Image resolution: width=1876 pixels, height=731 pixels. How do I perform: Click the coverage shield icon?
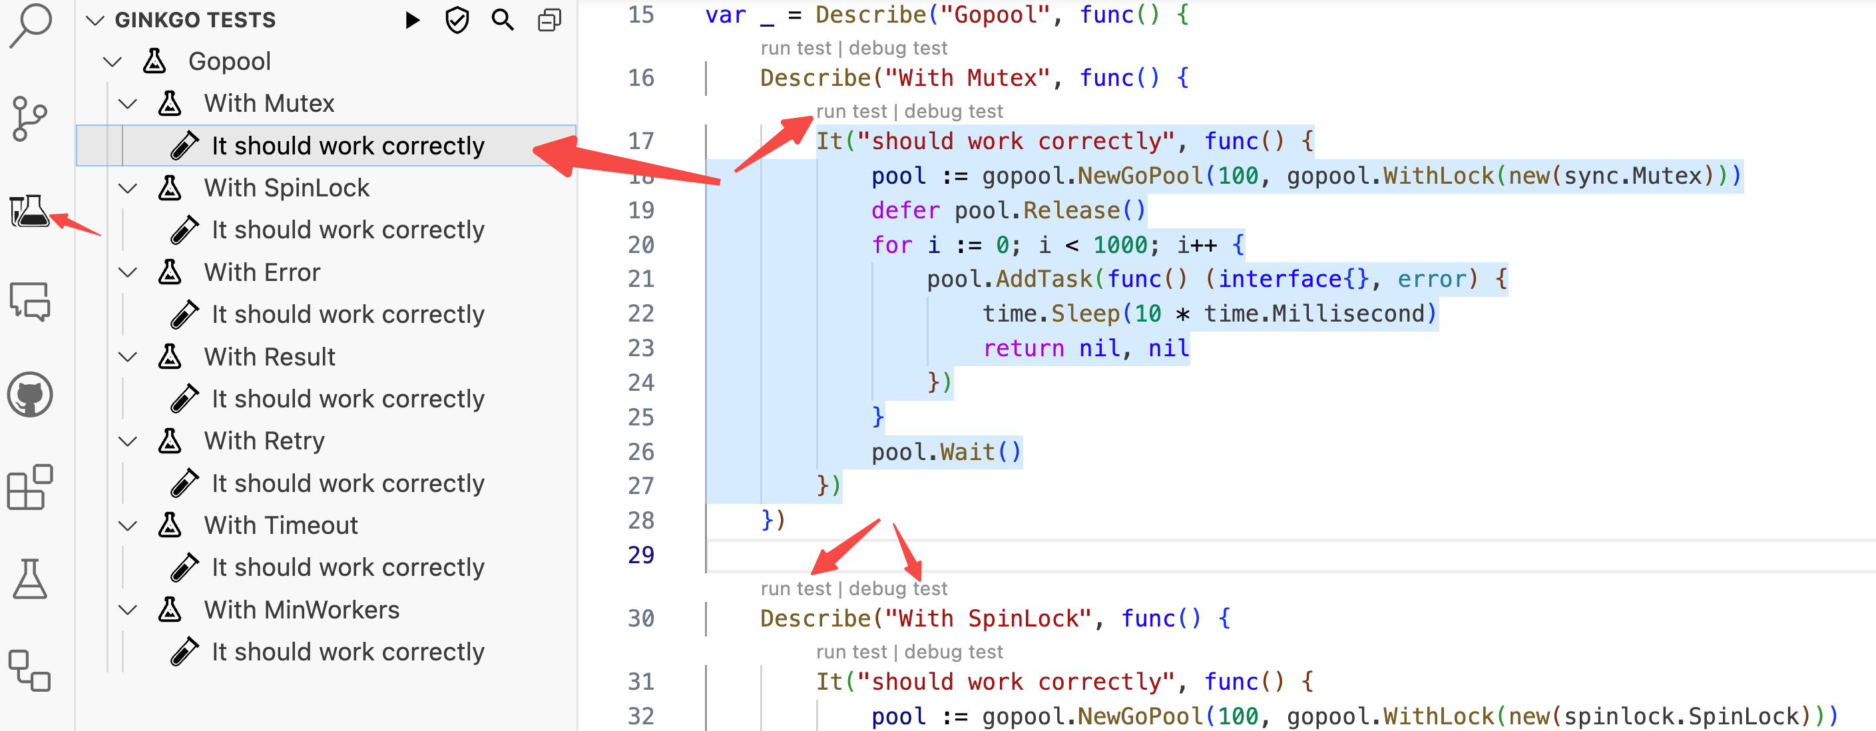click(457, 20)
